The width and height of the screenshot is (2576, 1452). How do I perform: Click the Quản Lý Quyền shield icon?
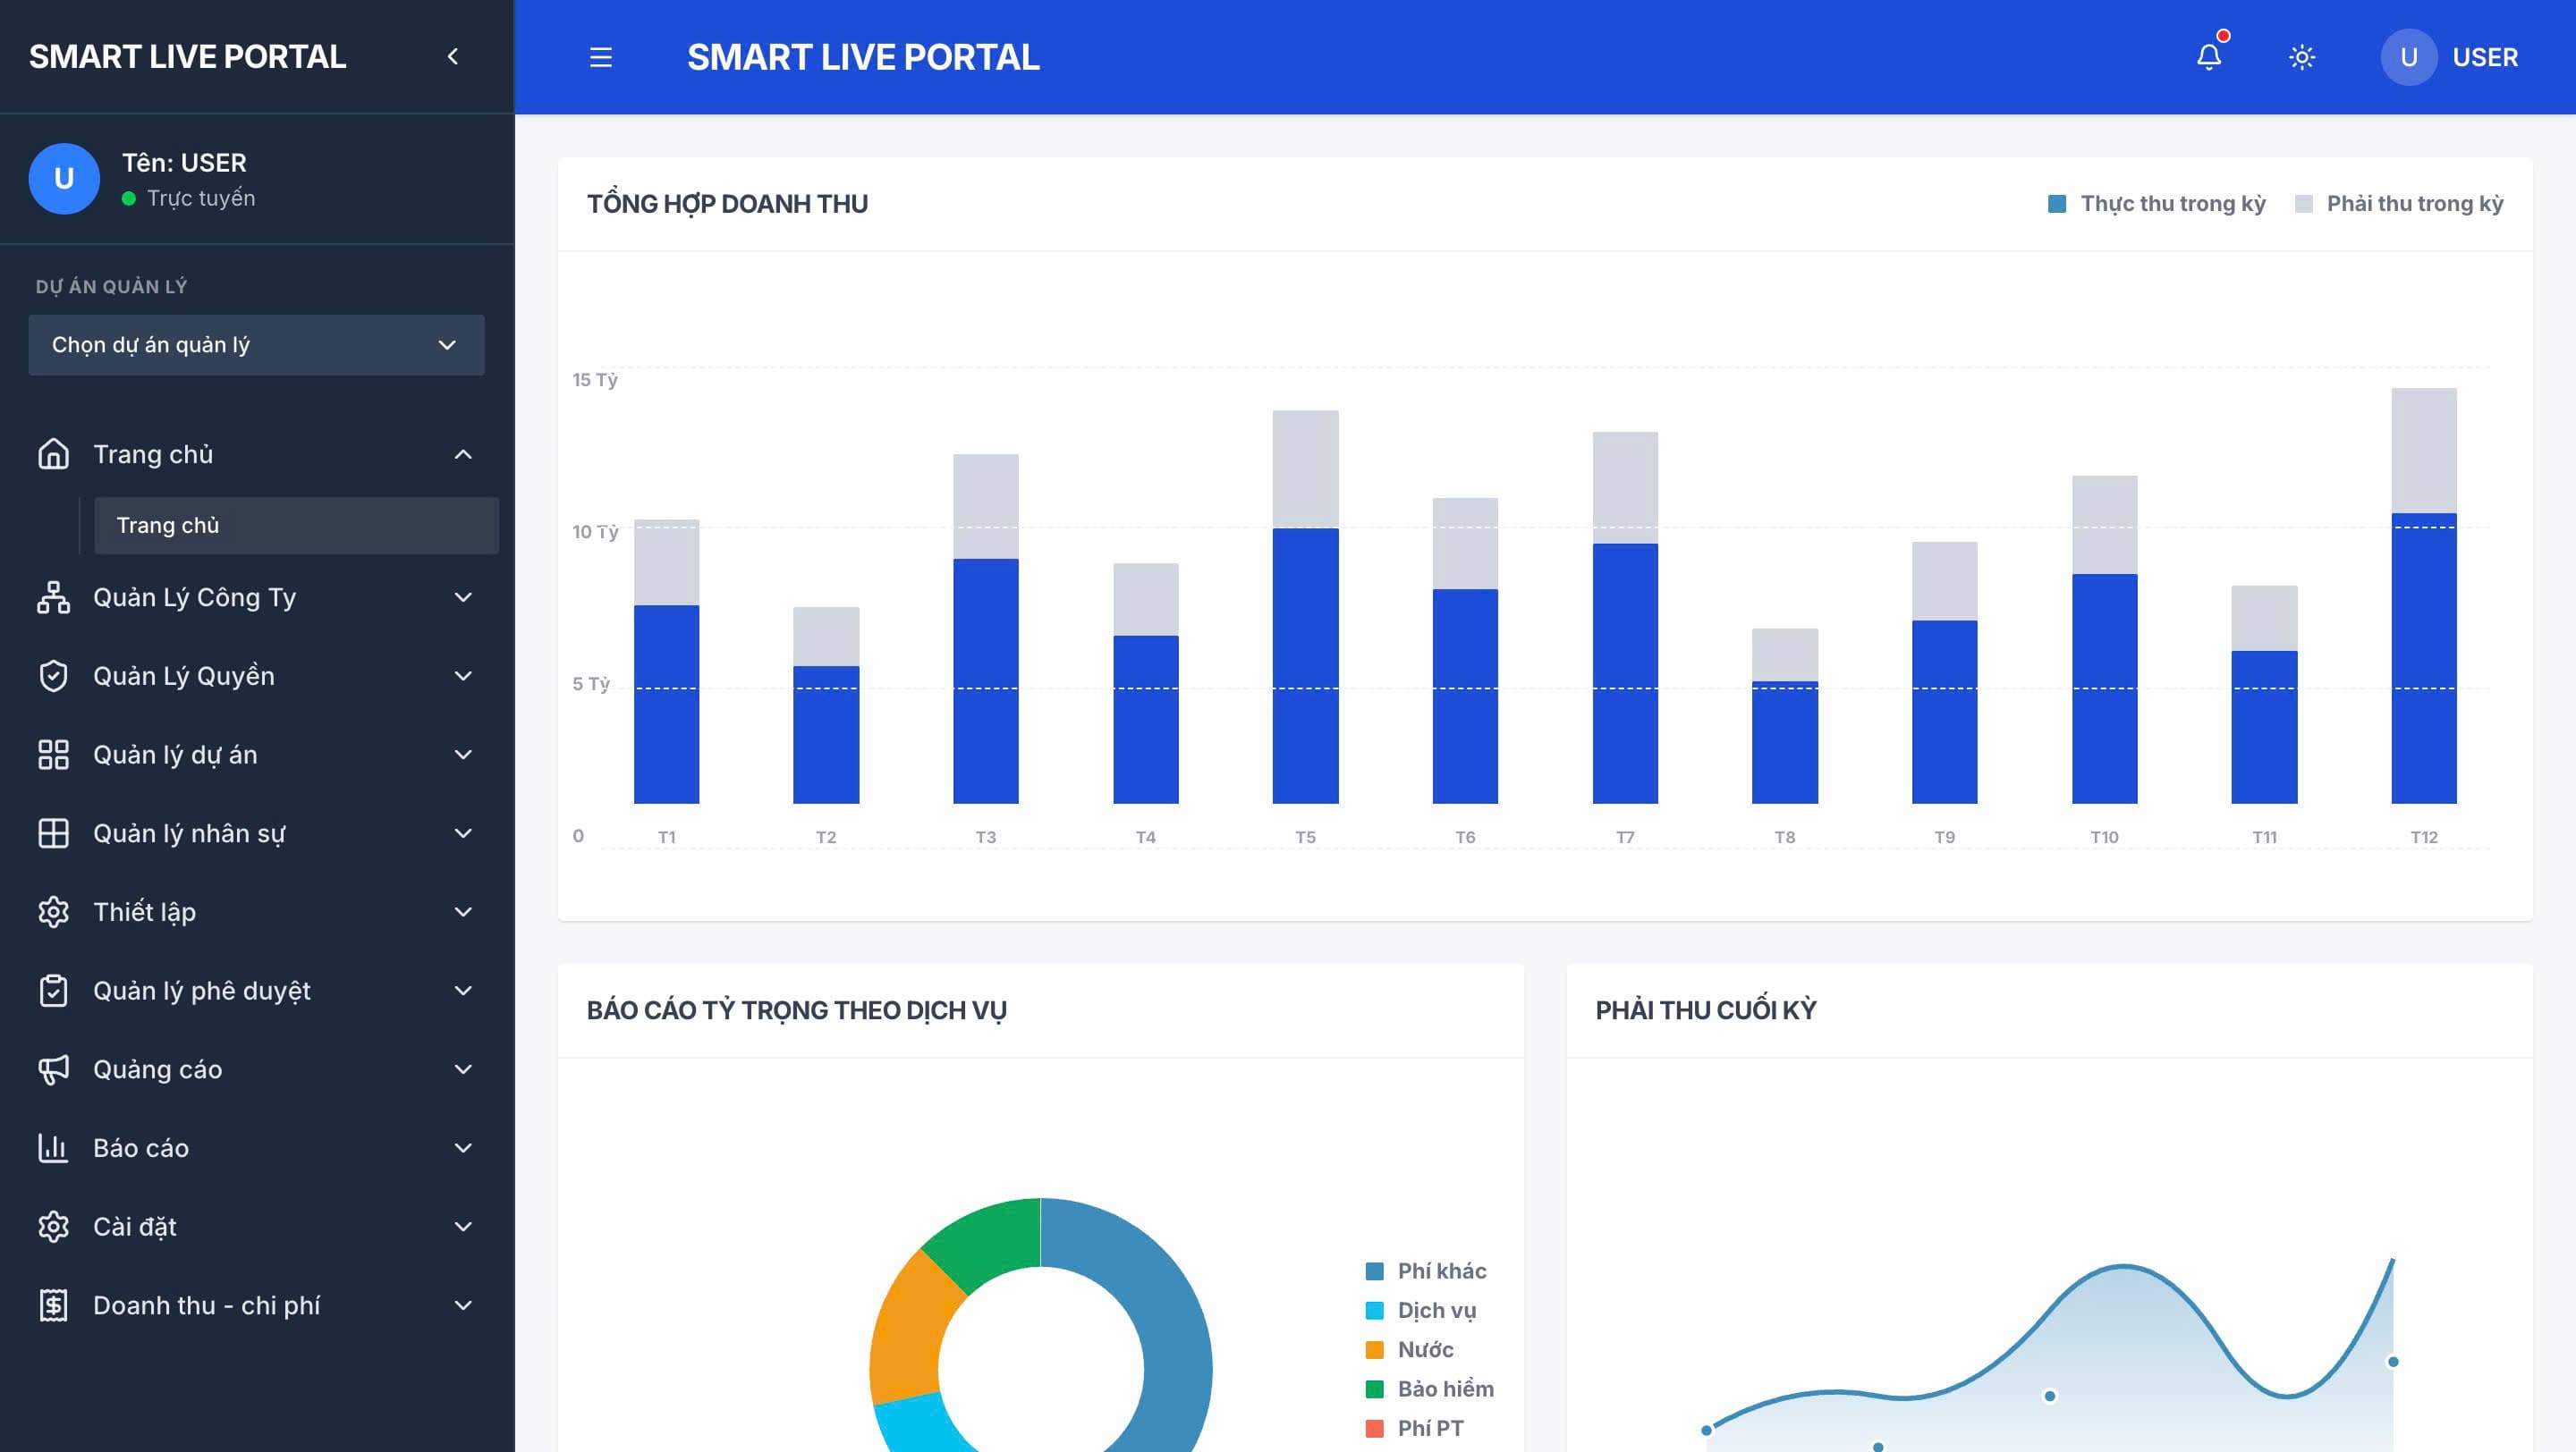(53, 676)
